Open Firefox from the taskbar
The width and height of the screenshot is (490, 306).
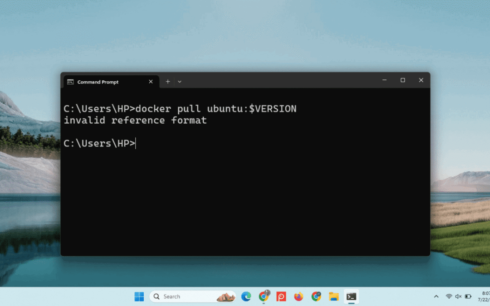tap(299, 296)
